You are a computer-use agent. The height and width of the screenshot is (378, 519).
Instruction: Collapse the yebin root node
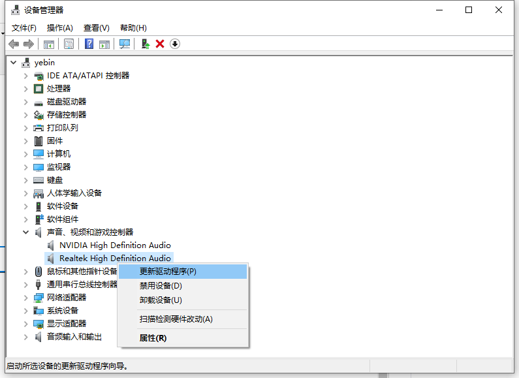coord(13,63)
